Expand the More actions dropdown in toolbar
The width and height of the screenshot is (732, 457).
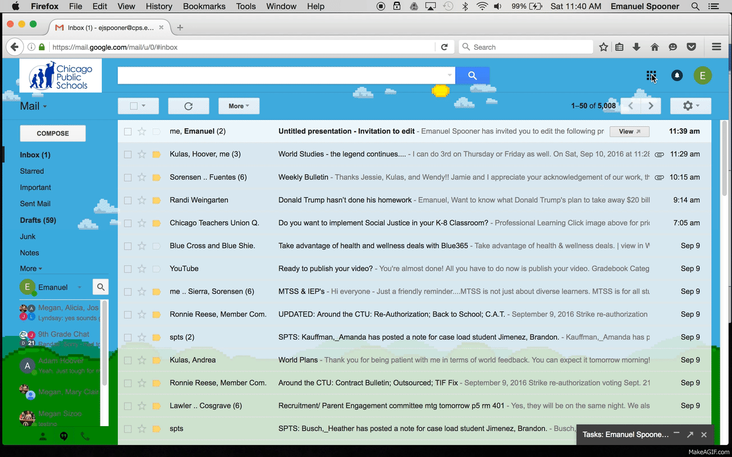click(238, 106)
